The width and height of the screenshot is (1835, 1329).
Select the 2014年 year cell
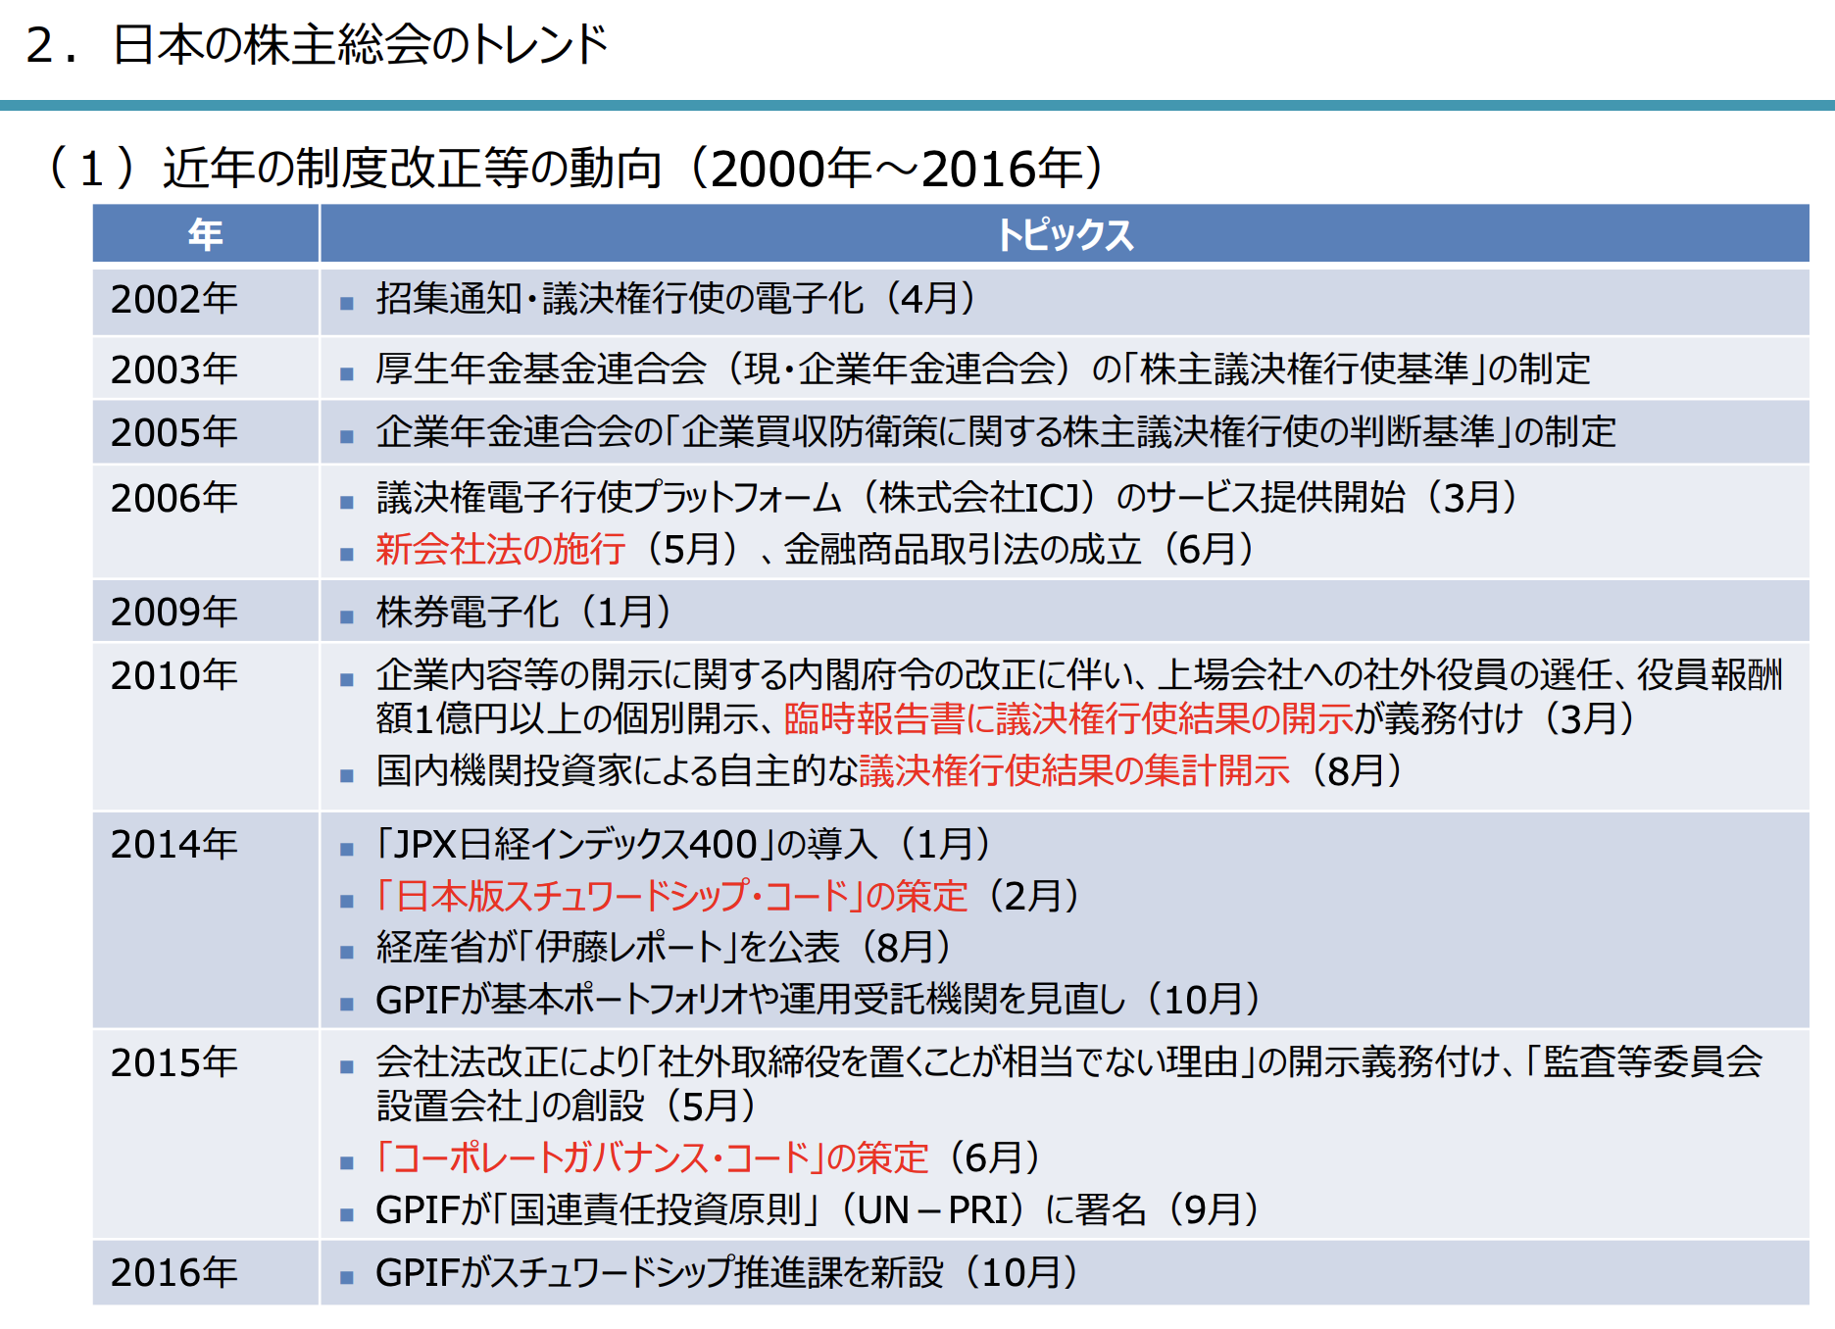(206, 920)
